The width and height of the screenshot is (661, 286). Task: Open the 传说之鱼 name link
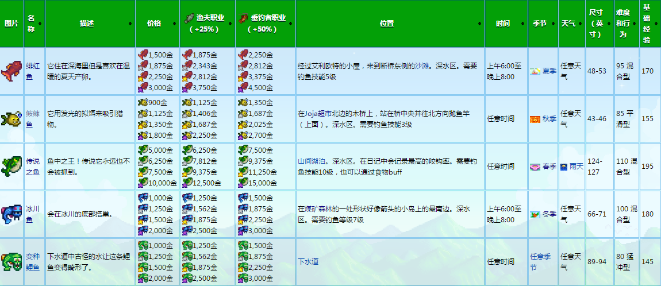(x=33, y=167)
